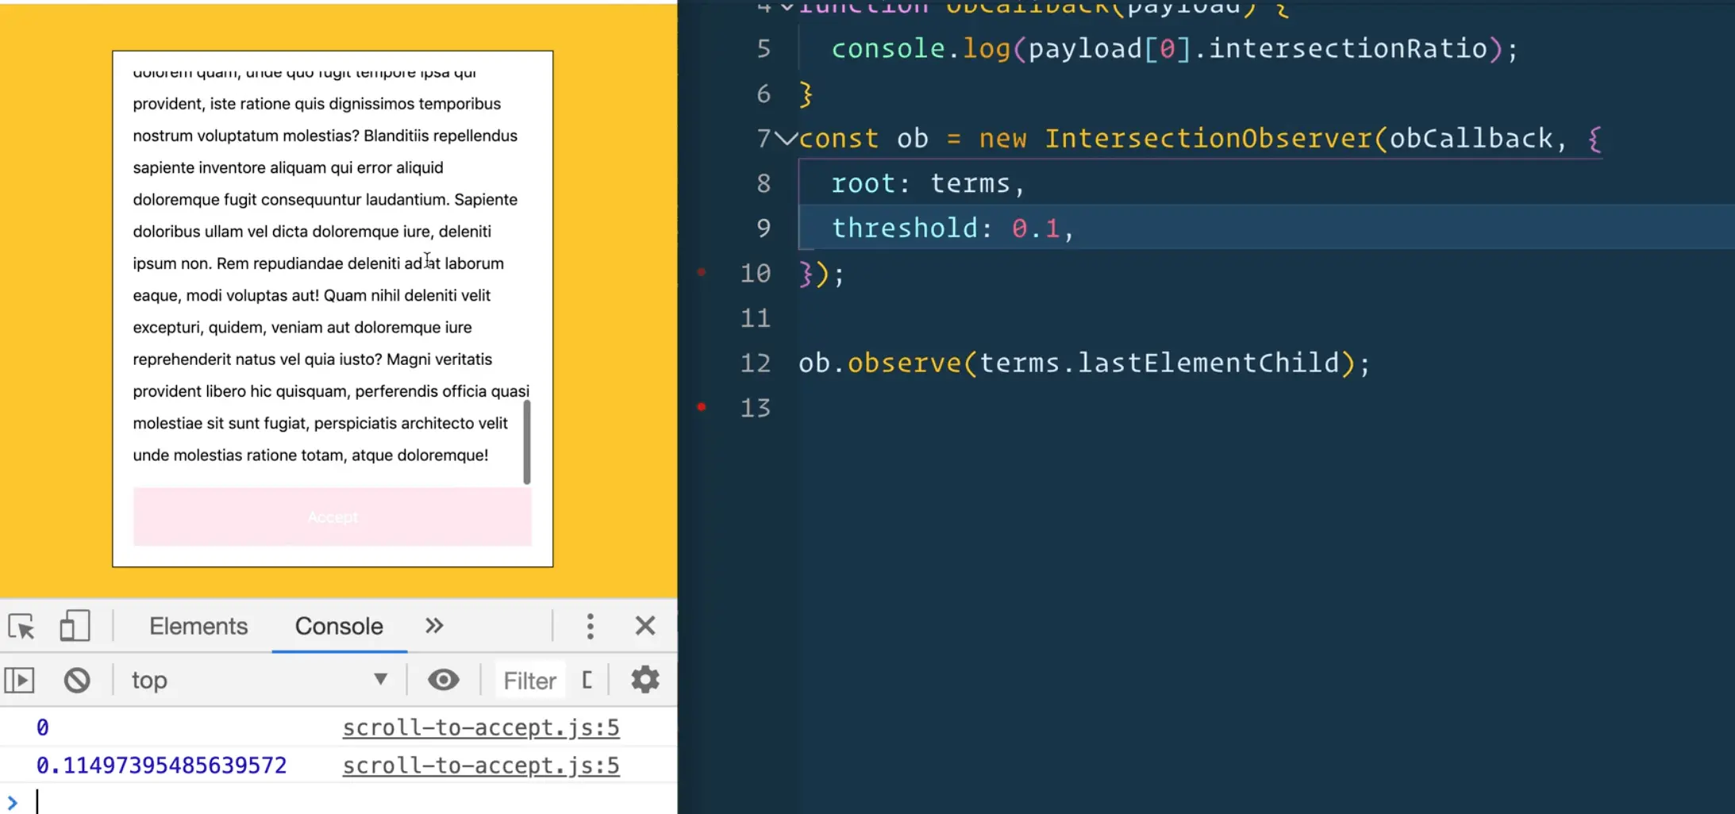Toggle the breakpoint dot on line 13
Viewport: 1735px width, 814px height.
[x=702, y=407]
